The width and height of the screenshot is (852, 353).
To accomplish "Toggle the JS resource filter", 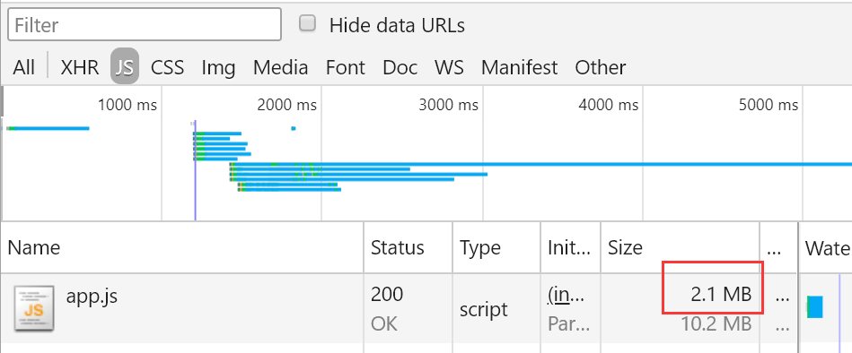I will (125, 66).
